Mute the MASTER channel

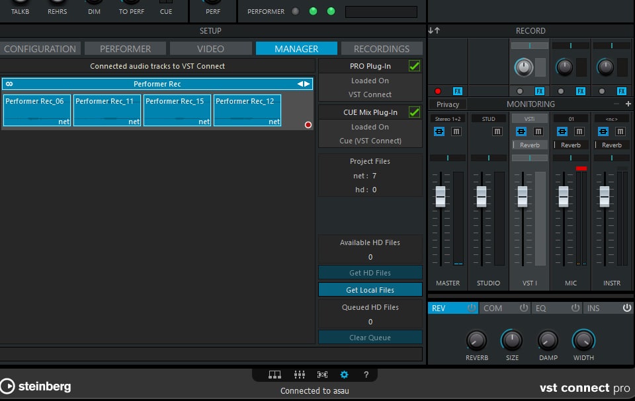tap(456, 131)
